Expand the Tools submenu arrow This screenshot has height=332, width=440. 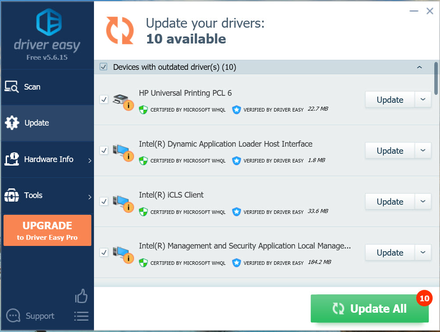[x=90, y=197]
